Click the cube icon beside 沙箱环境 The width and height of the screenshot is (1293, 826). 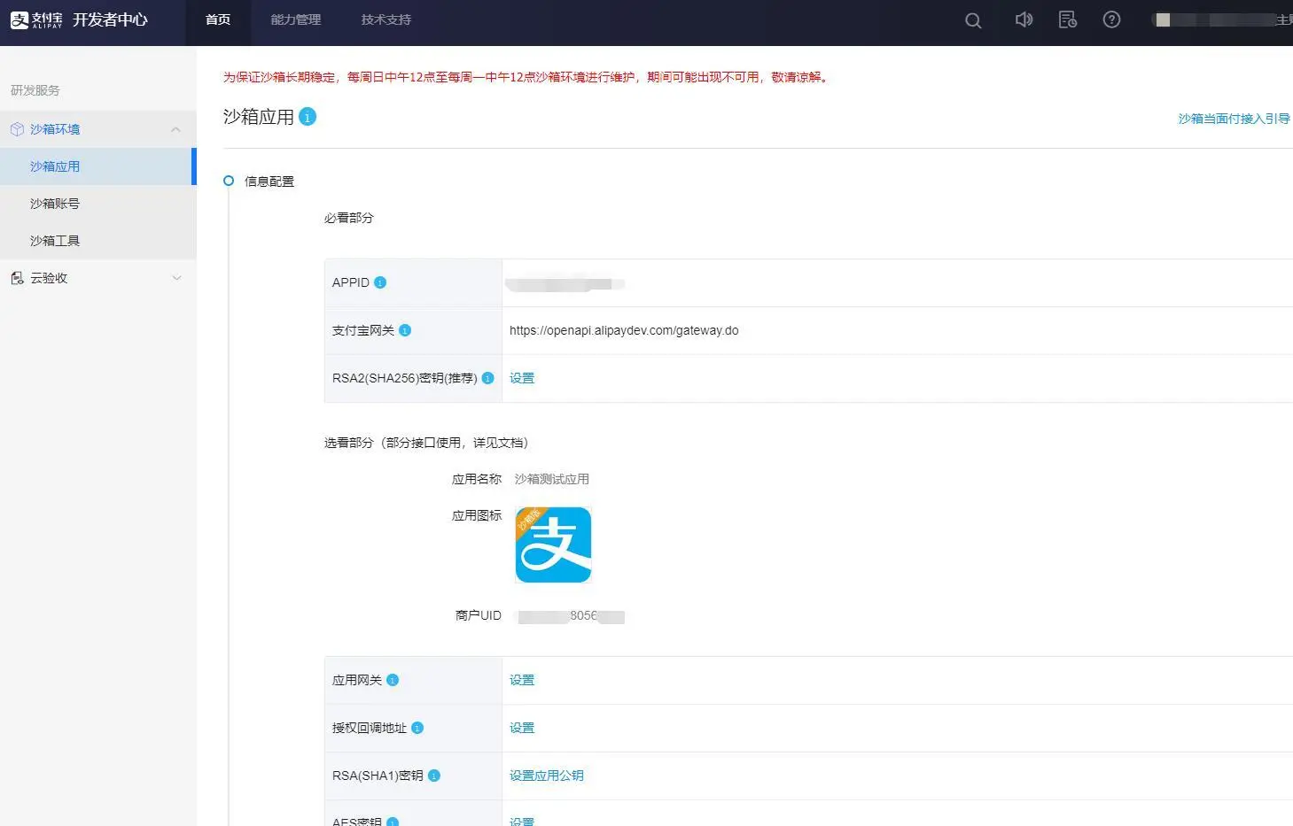(x=17, y=129)
